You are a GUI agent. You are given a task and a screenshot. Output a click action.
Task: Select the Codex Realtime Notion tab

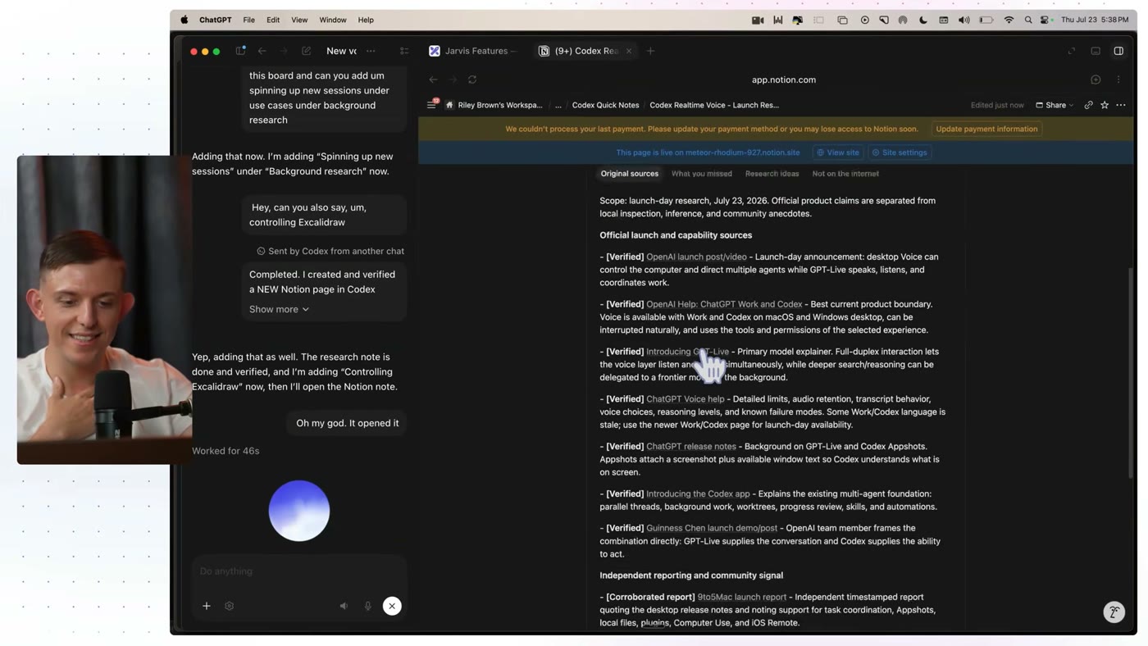(x=581, y=51)
